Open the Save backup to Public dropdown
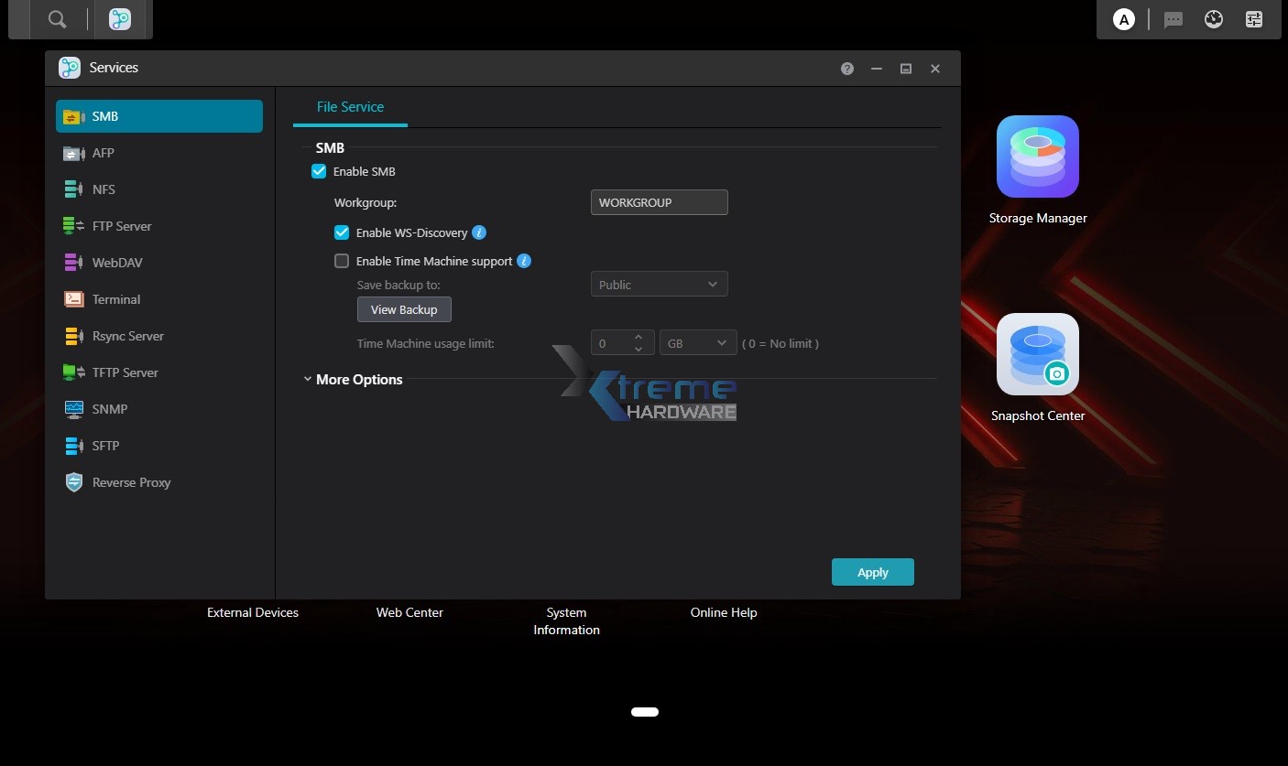Screen dimensions: 1288x766 click(x=659, y=285)
